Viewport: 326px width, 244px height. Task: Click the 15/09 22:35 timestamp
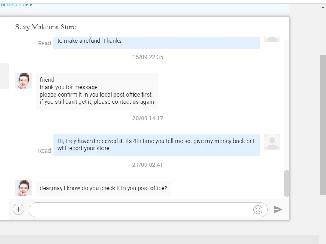(x=148, y=57)
